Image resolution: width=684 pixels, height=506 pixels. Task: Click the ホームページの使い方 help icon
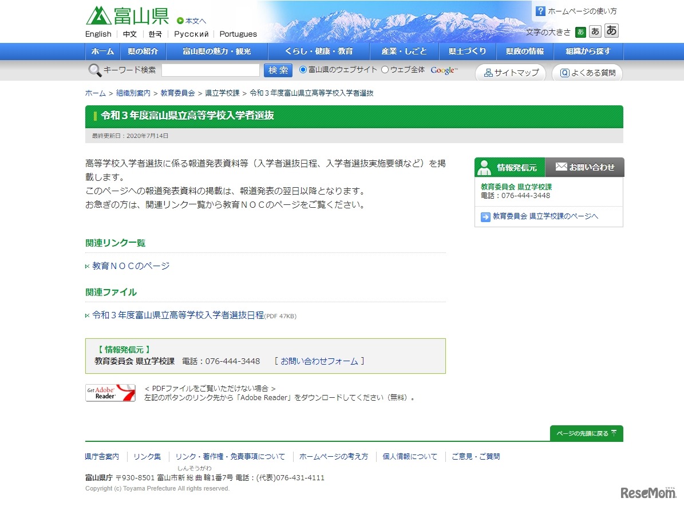tap(540, 10)
